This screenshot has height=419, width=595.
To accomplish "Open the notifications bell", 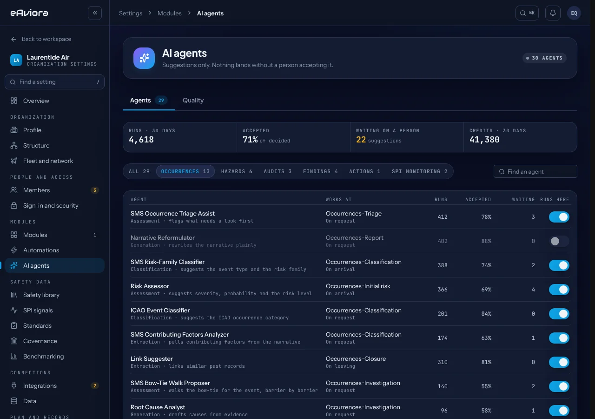I will coord(553,13).
